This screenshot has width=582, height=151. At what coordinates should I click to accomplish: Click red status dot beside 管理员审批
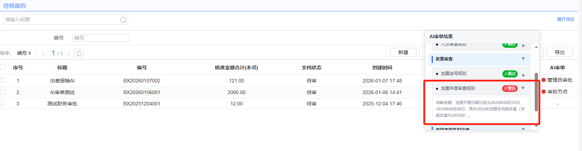pos(543,80)
